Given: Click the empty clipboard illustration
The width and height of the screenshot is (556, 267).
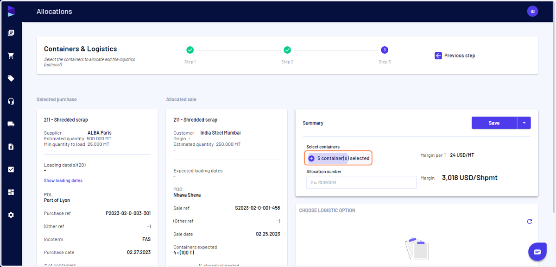Looking at the screenshot, I should (x=417, y=249).
